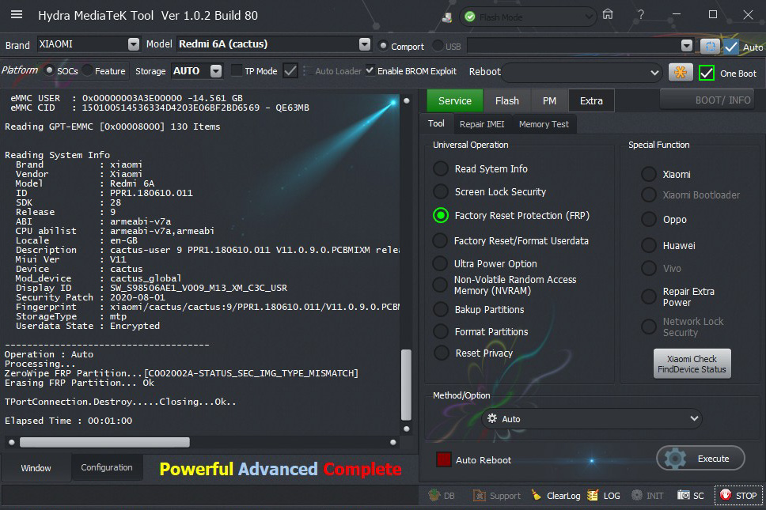This screenshot has height=510, width=766.
Task: Toggle the red Auto Reboot box
Action: [444, 459]
